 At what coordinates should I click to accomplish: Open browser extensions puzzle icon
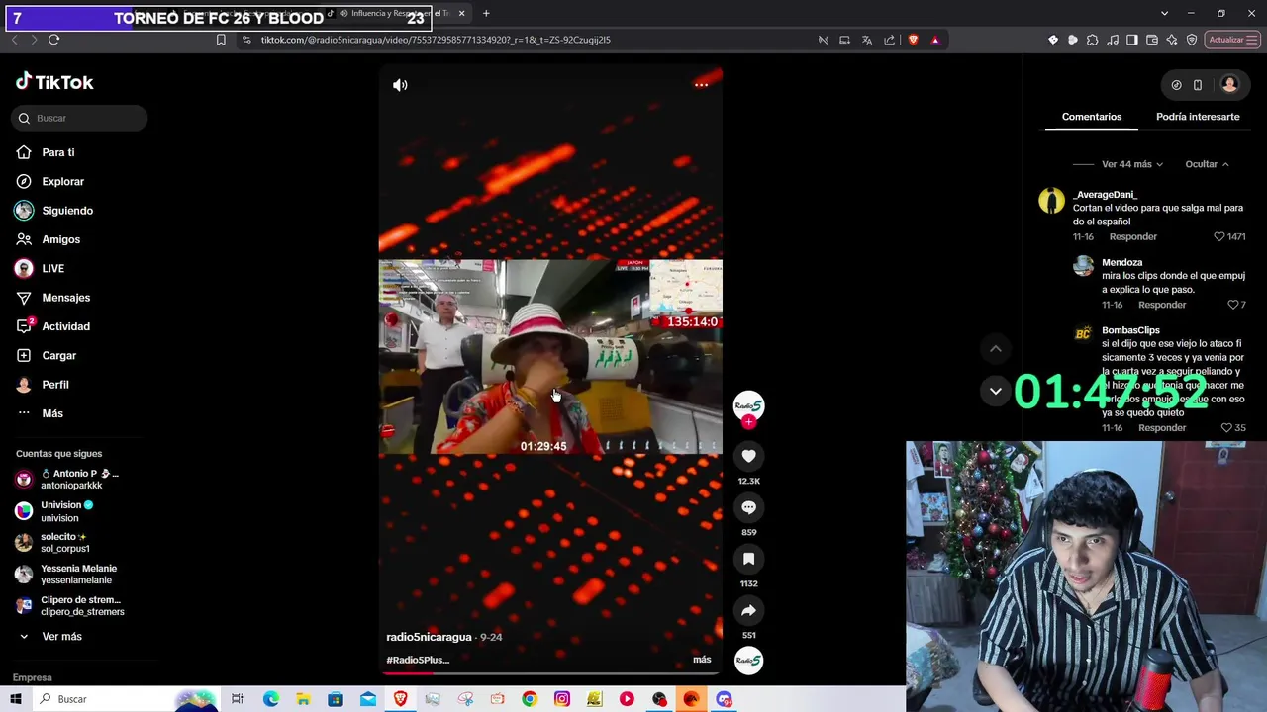(1092, 40)
